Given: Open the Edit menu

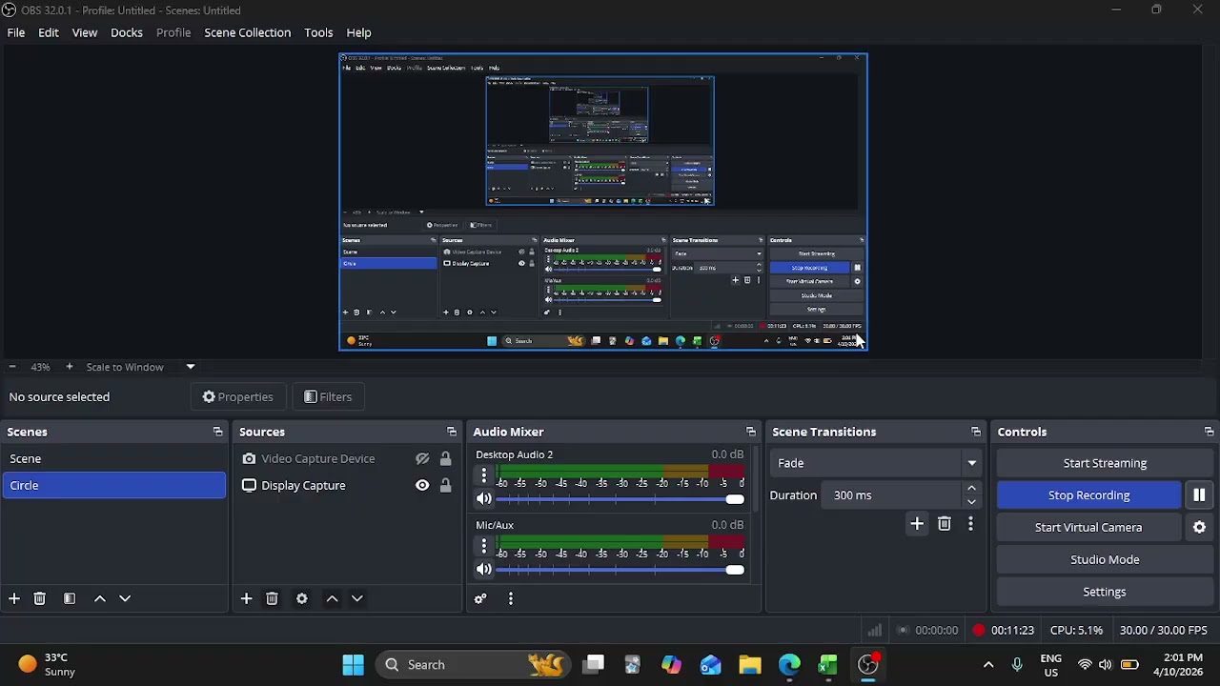Looking at the screenshot, I should click(x=49, y=32).
